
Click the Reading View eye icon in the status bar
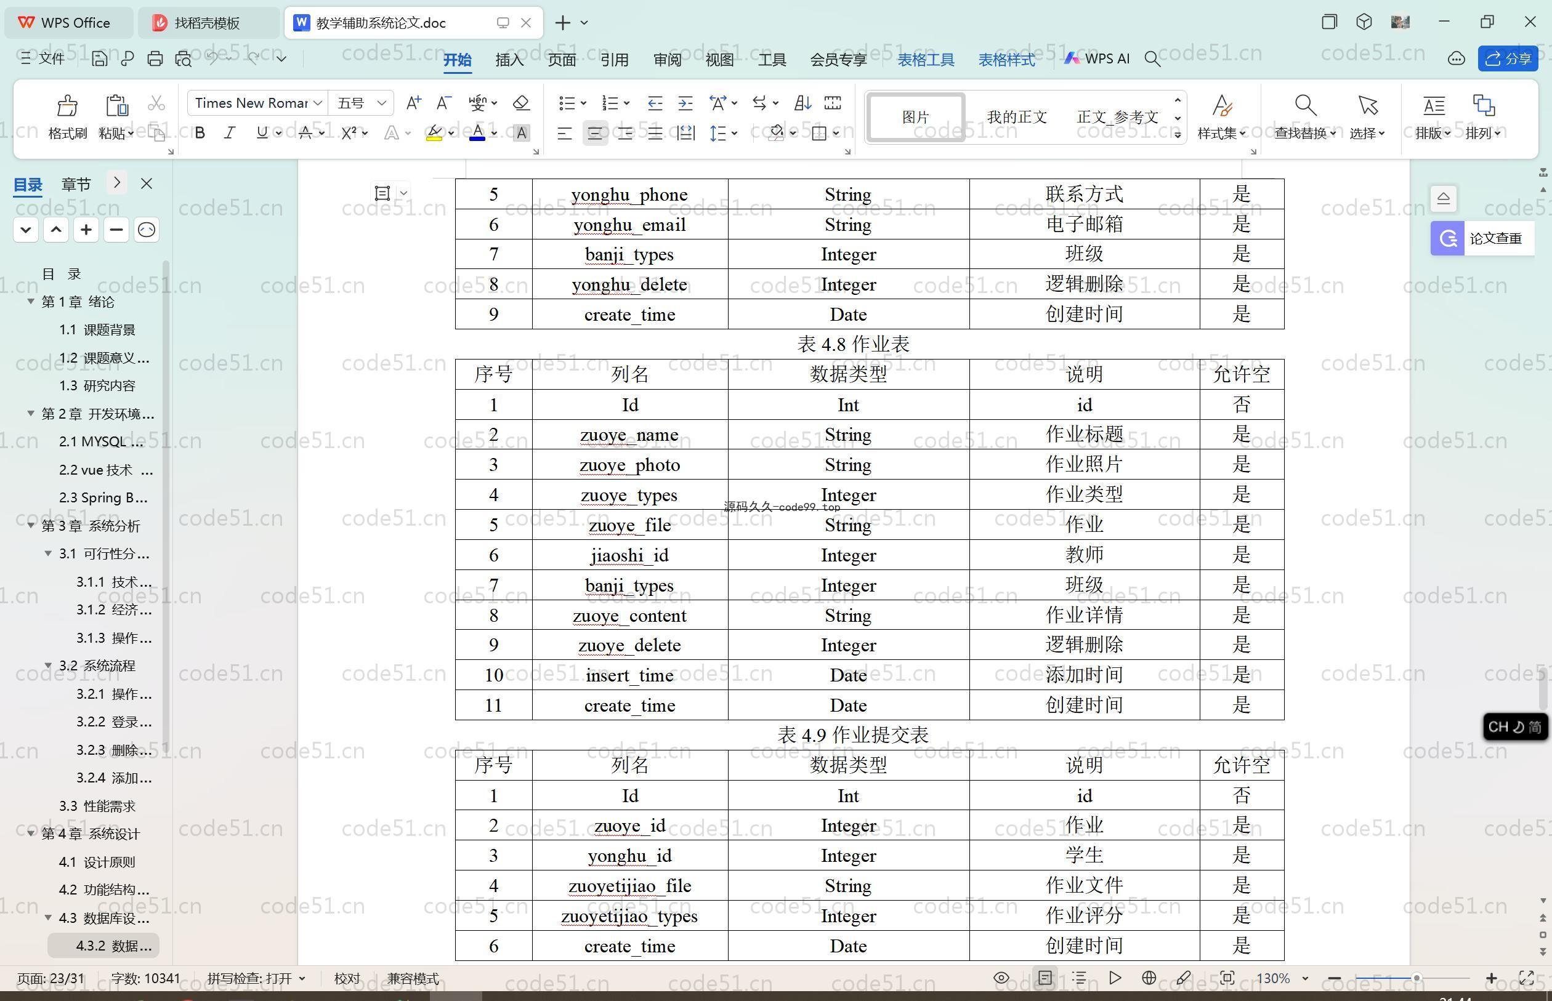(1001, 978)
